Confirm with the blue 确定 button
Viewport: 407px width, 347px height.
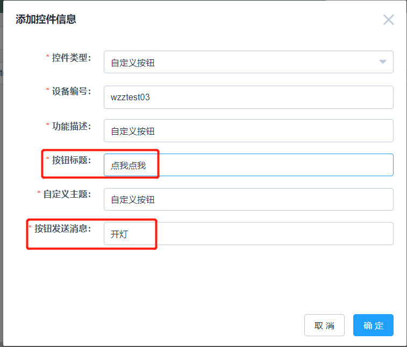point(373,325)
